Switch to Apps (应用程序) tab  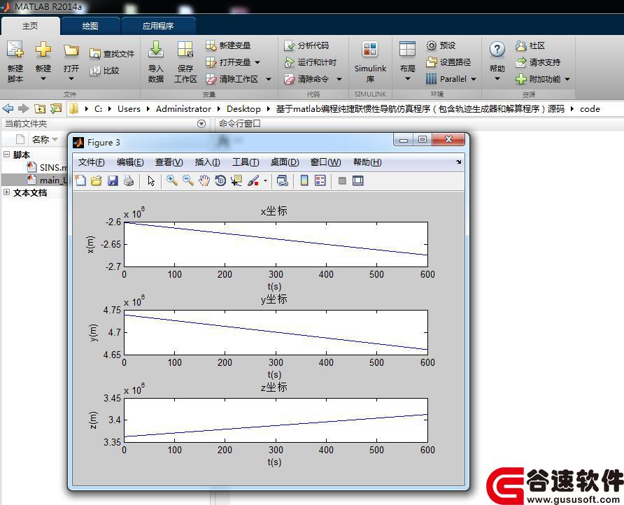click(158, 26)
